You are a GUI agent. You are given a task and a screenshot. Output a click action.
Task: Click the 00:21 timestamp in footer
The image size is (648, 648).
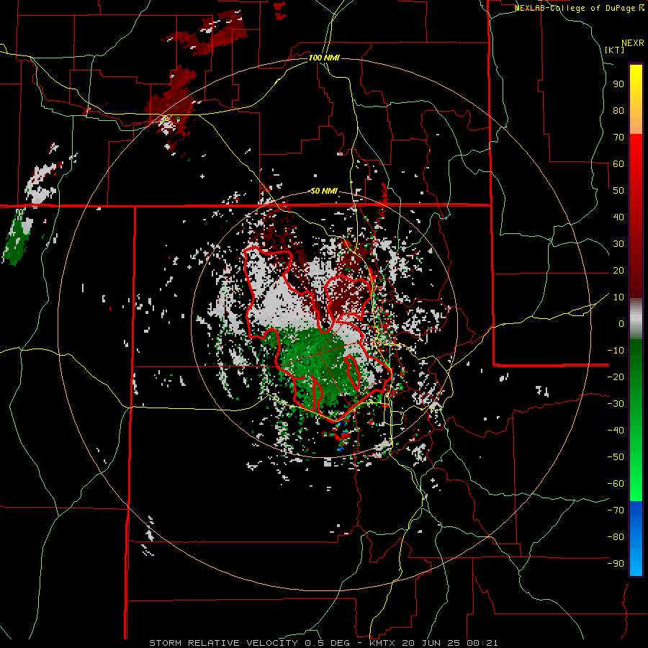click(x=484, y=643)
